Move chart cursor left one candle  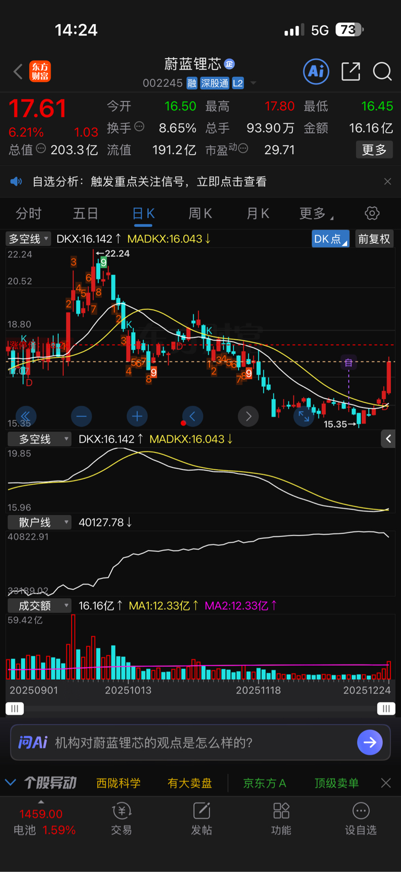[x=193, y=416]
